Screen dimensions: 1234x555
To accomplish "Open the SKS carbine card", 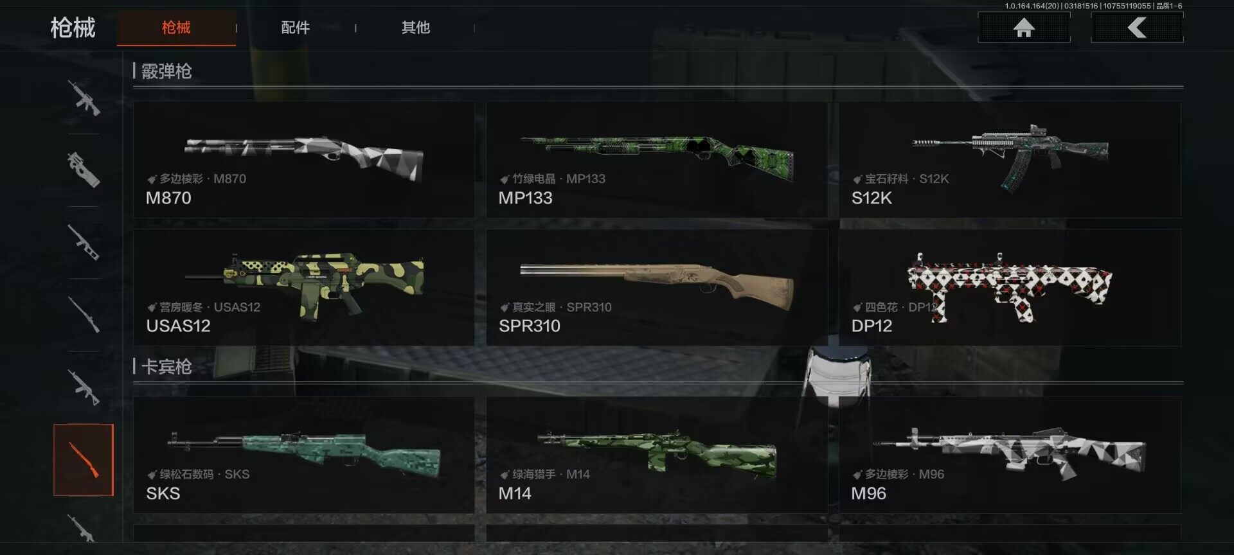I will pos(303,455).
